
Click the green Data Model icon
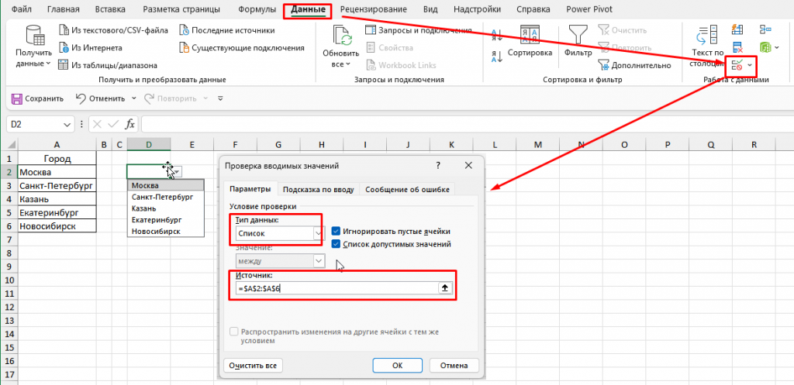point(764,47)
